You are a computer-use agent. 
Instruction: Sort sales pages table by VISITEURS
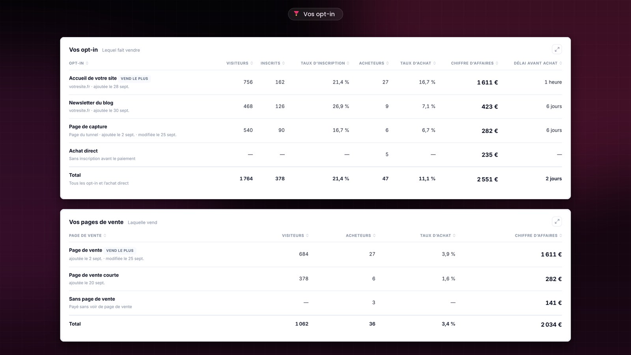(x=295, y=235)
